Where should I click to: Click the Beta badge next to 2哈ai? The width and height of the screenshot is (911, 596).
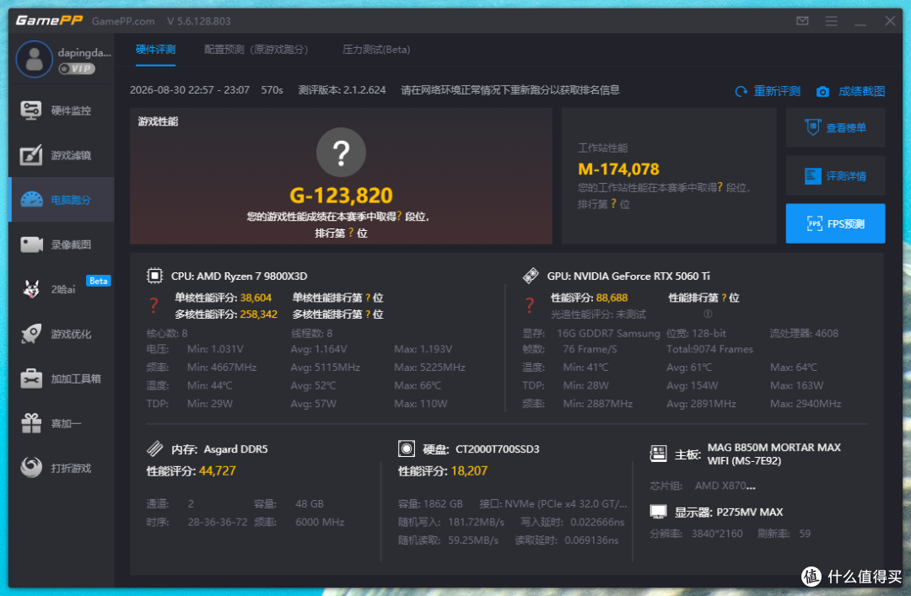click(98, 281)
